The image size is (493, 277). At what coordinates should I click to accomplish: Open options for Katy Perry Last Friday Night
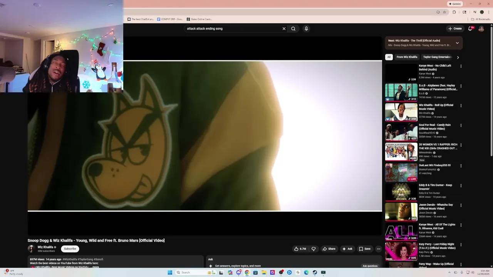[x=461, y=245]
